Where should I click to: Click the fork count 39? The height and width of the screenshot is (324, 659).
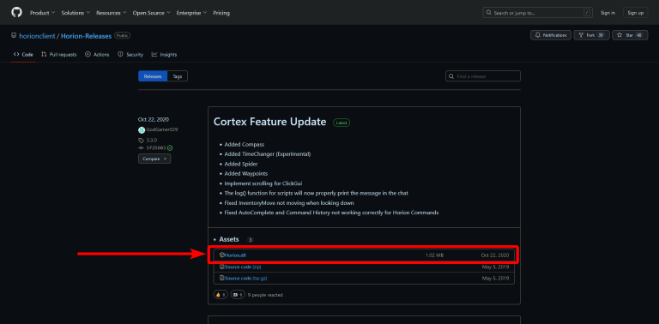(x=601, y=35)
